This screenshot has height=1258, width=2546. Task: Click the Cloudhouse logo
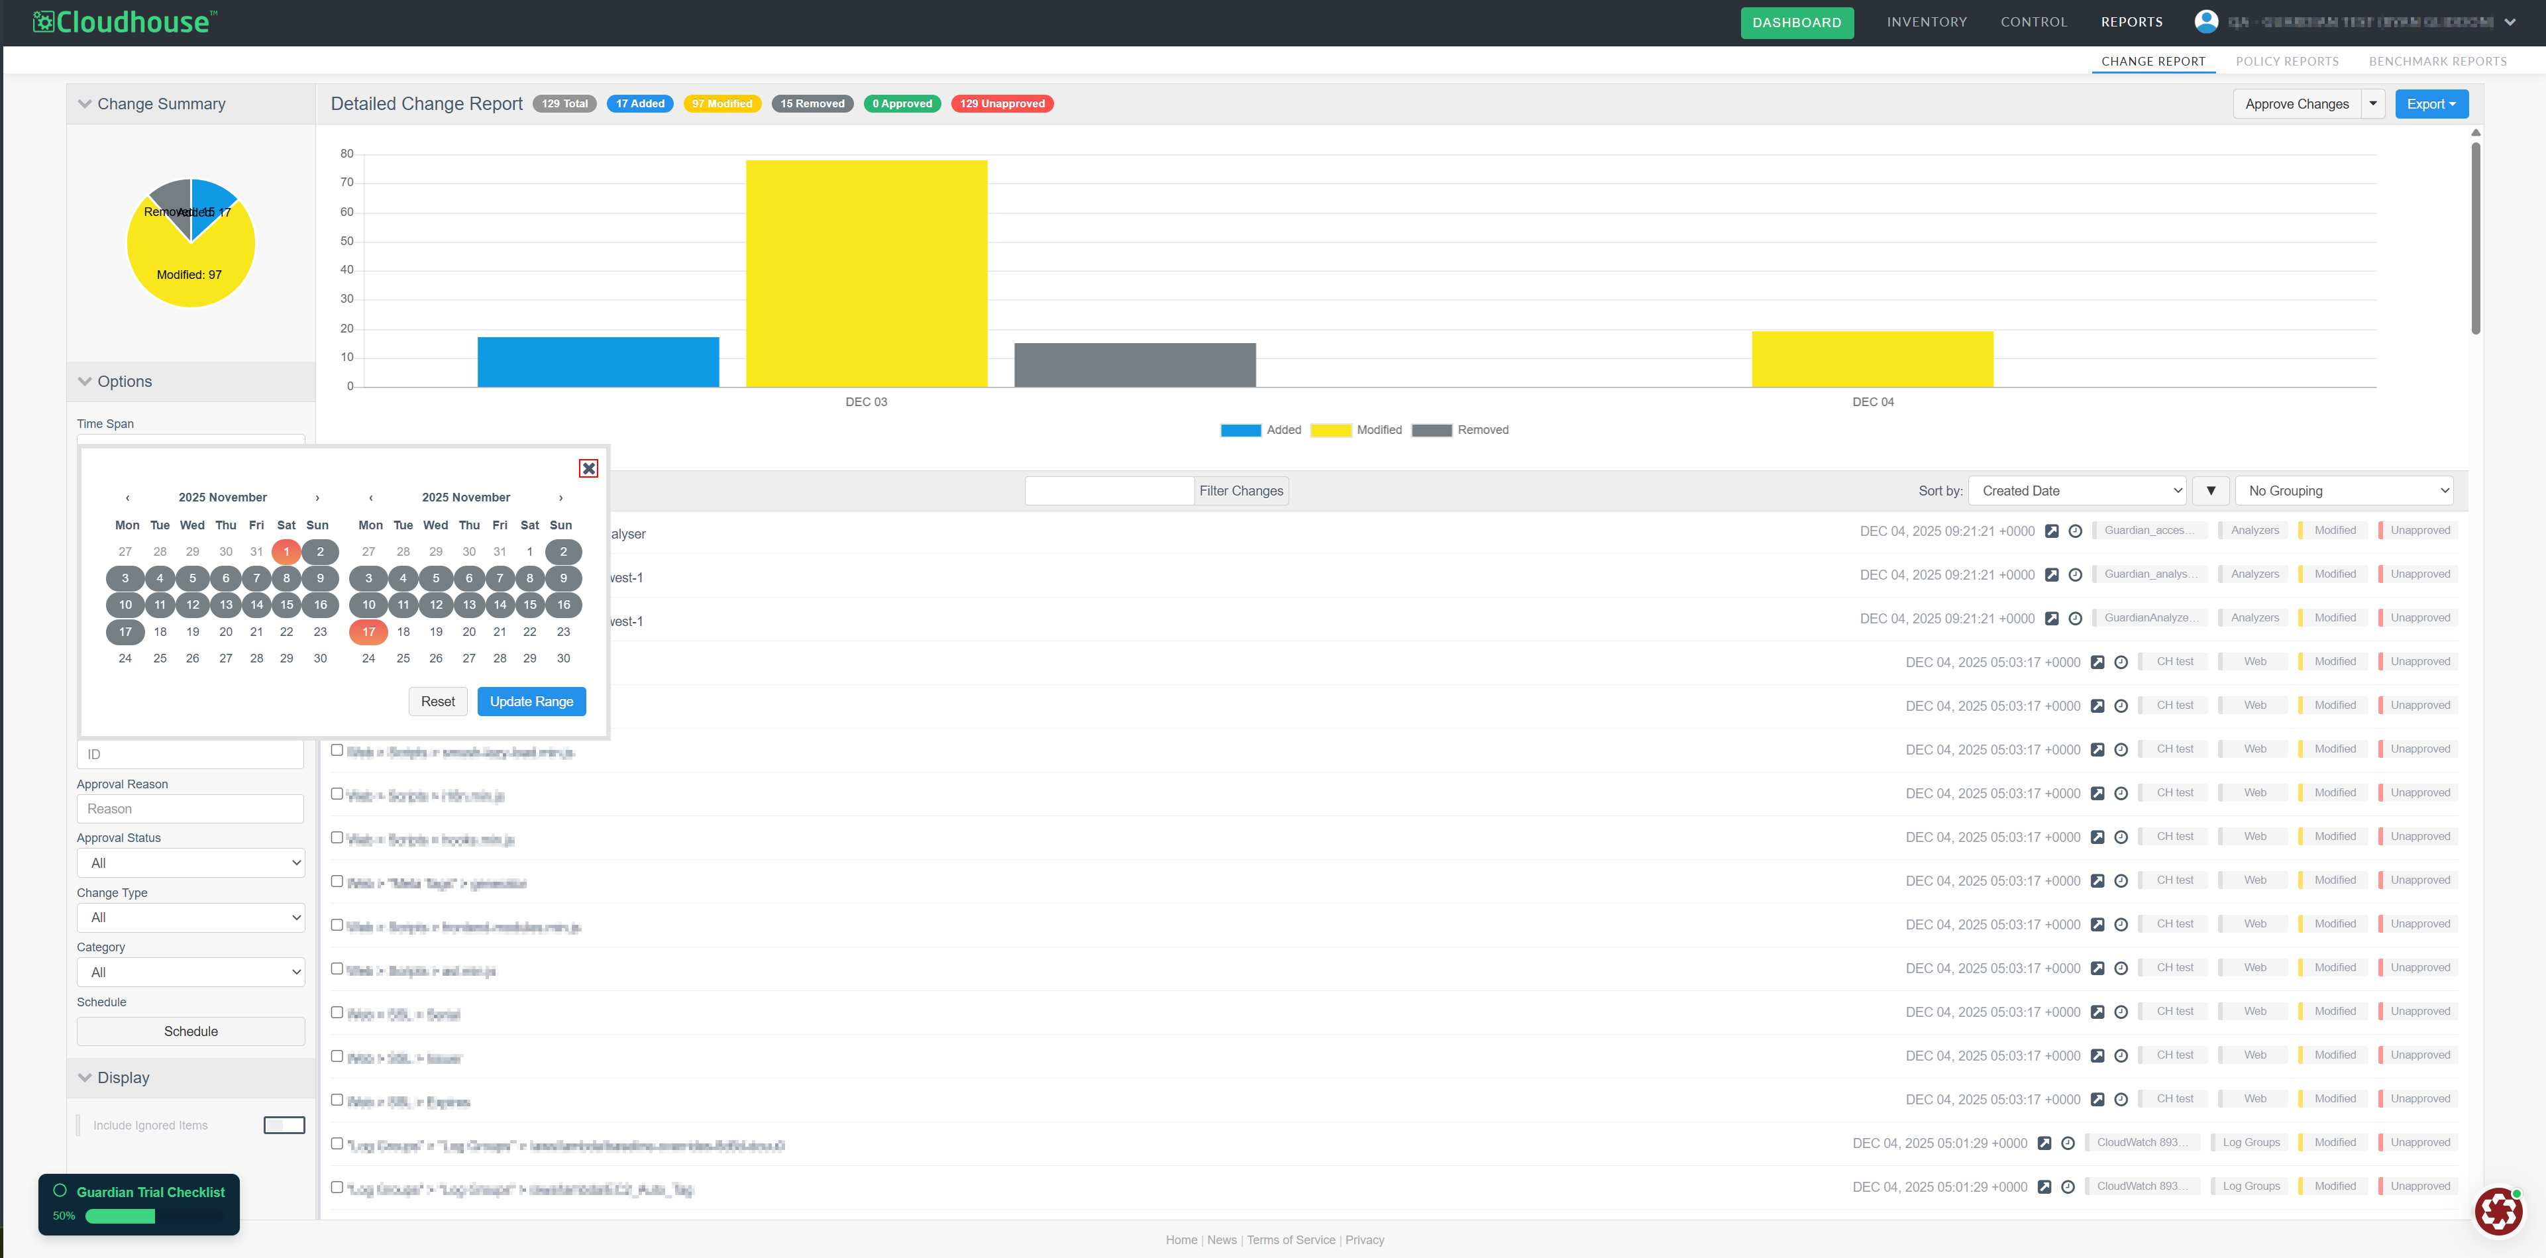pyautogui.click(x=125, y=22)
